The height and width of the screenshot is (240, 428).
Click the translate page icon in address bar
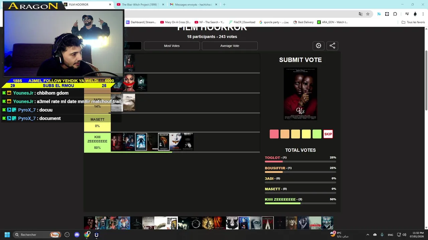pos(360,14)
